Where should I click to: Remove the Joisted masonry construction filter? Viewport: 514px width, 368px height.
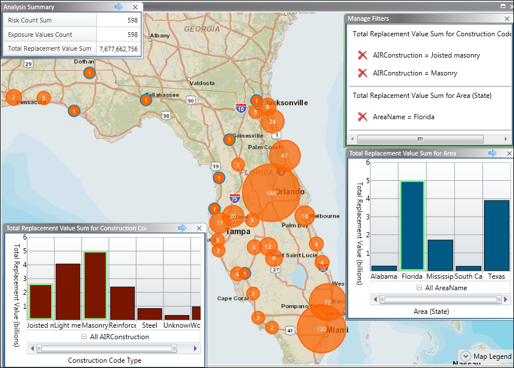(362, 55)
